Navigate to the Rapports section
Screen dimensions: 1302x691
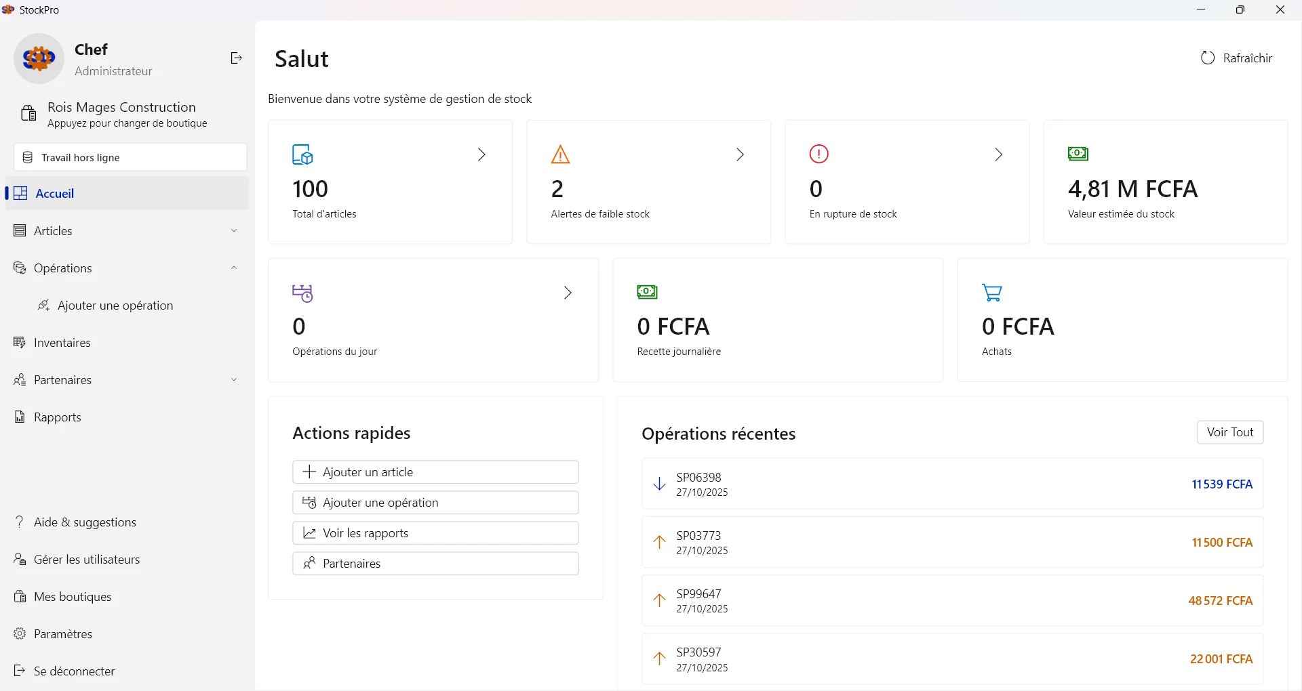(58, 417)
